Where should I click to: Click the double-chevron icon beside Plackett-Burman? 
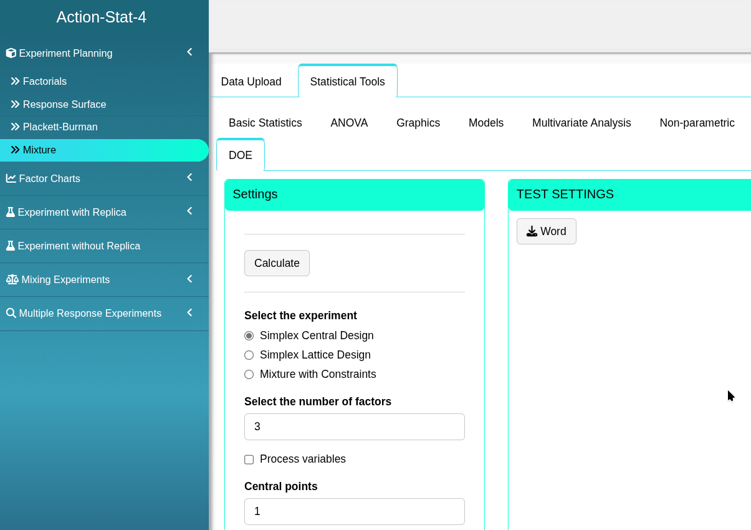16,127
